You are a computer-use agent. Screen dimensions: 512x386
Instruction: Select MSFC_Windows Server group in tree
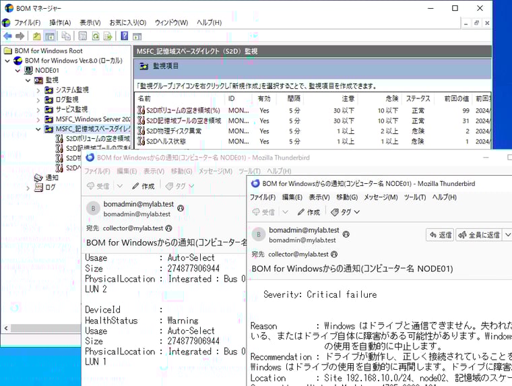pos(93,119)
